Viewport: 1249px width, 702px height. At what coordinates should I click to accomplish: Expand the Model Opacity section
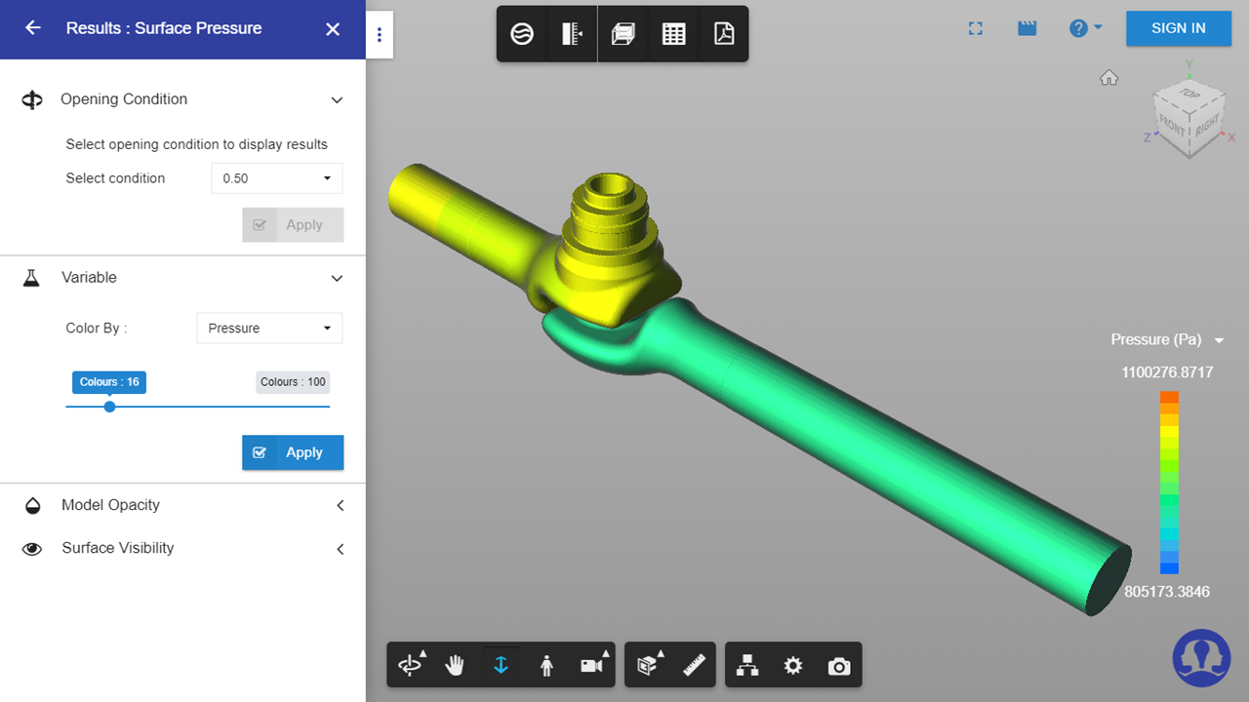pos(183,505)
